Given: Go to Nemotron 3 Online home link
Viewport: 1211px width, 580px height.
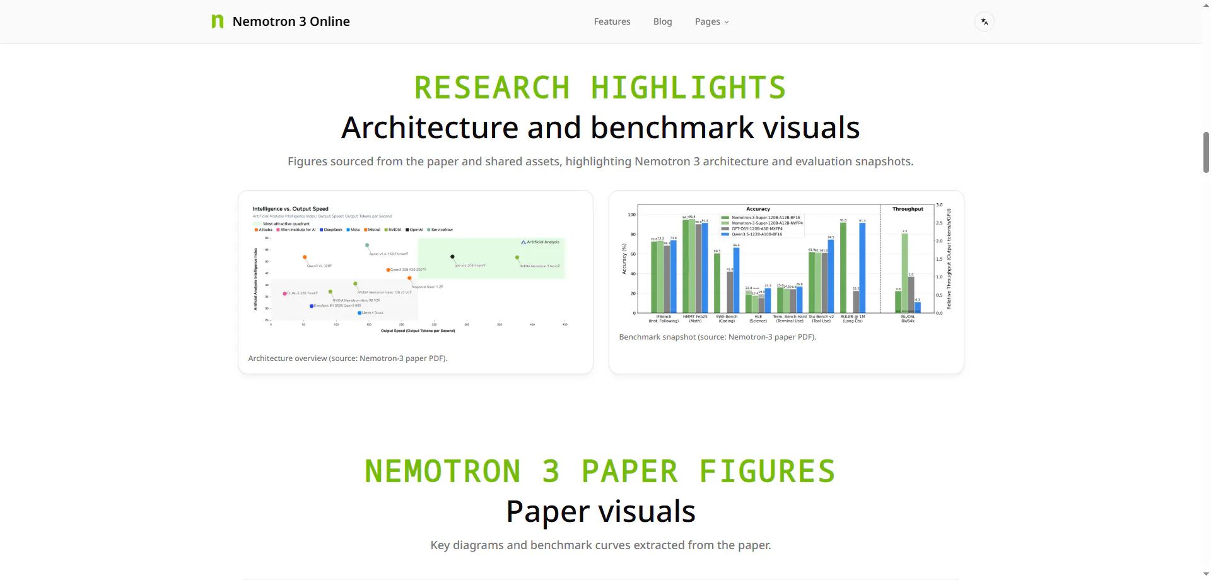Looking at the screenshot, I should (281, 21).
